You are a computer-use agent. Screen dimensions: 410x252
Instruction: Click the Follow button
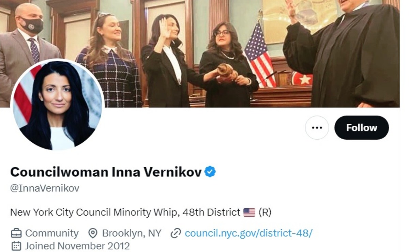362,128
